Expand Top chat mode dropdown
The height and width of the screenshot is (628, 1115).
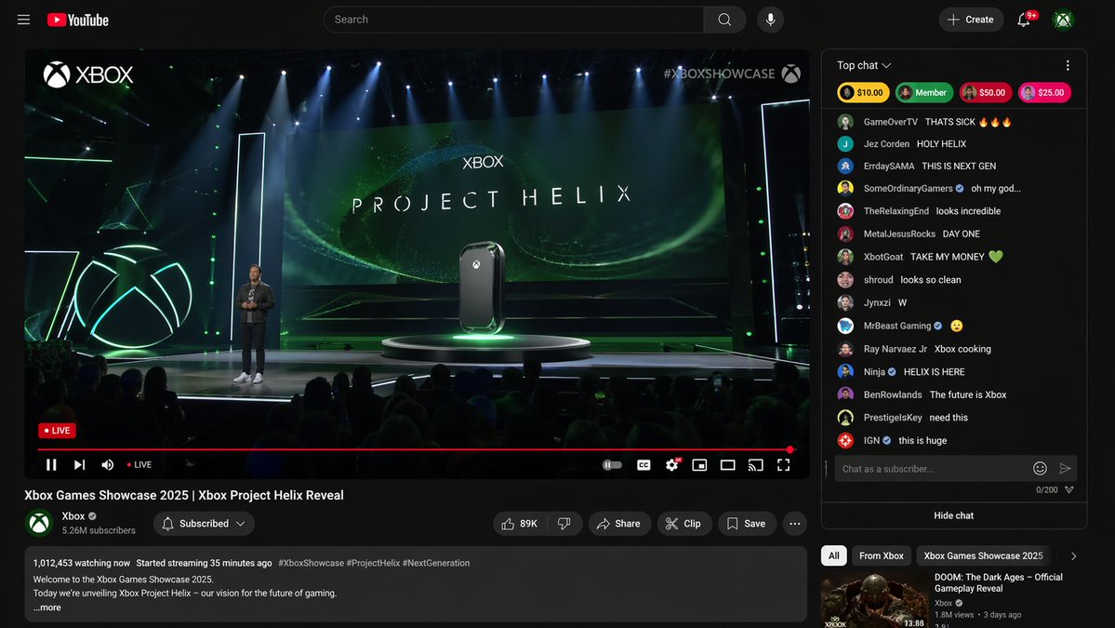pos(864,65)
